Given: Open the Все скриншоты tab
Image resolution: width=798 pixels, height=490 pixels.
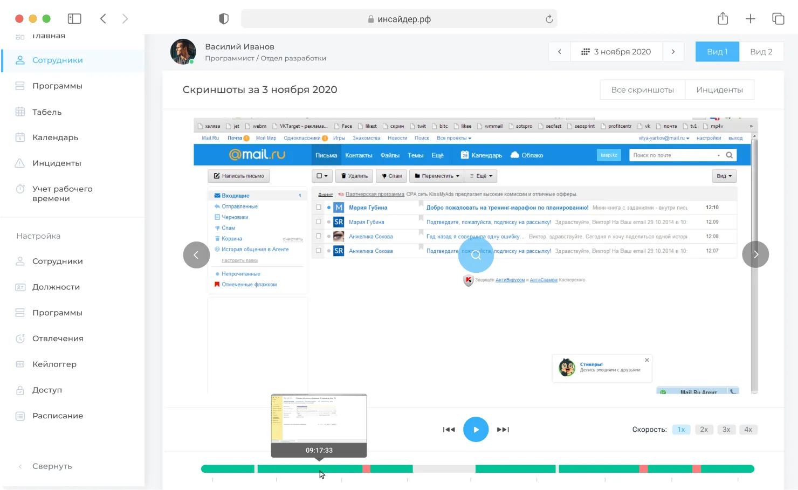Looking at the screenshot, I should (x=642, y=90).
